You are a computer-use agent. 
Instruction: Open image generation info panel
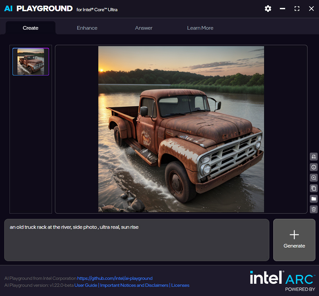tap(313, 167)
